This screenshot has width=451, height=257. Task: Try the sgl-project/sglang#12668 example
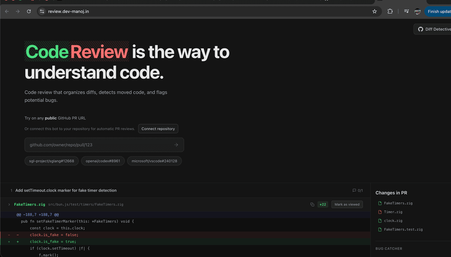tap(51, 161)
